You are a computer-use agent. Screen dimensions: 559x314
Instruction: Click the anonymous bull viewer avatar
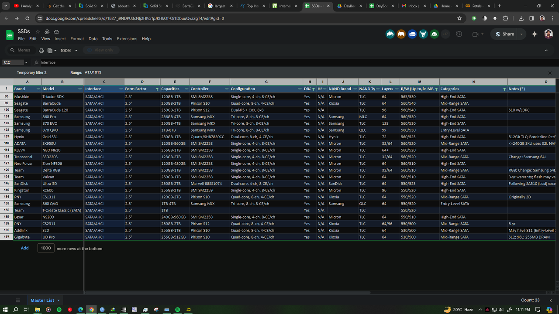click(423, 34)
